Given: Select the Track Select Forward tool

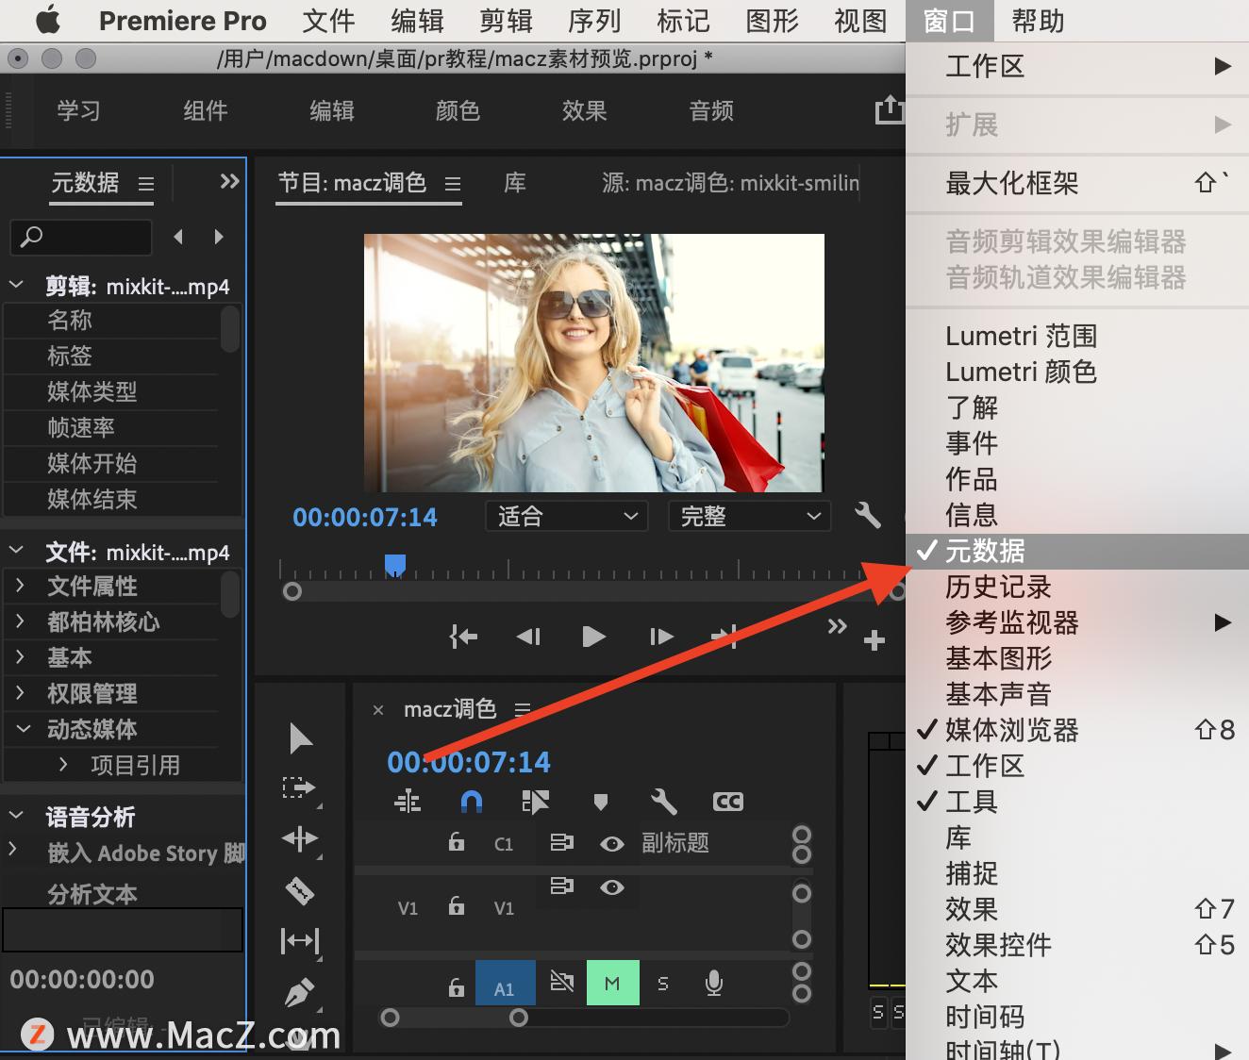Looking at the screenshot, I should [x=300, y=787].
